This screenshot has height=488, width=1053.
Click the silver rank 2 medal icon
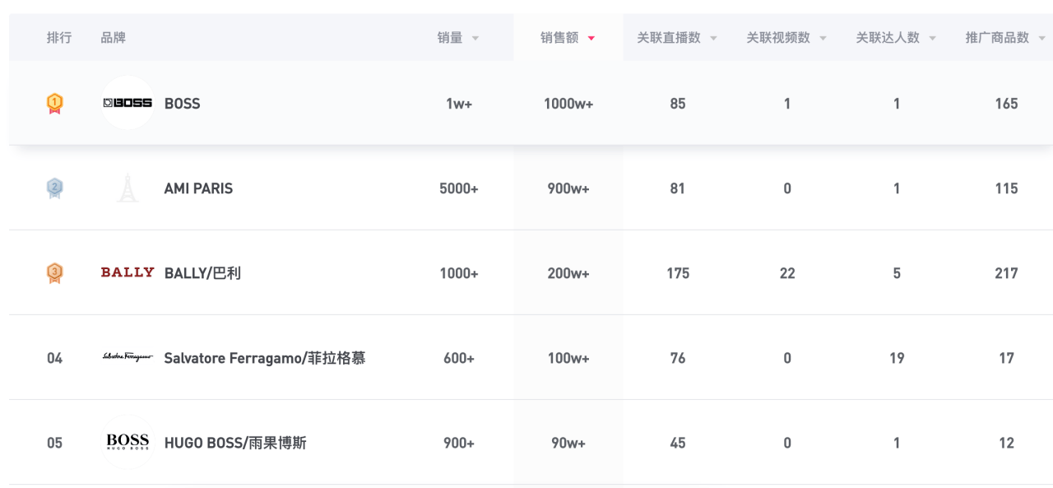54,188
